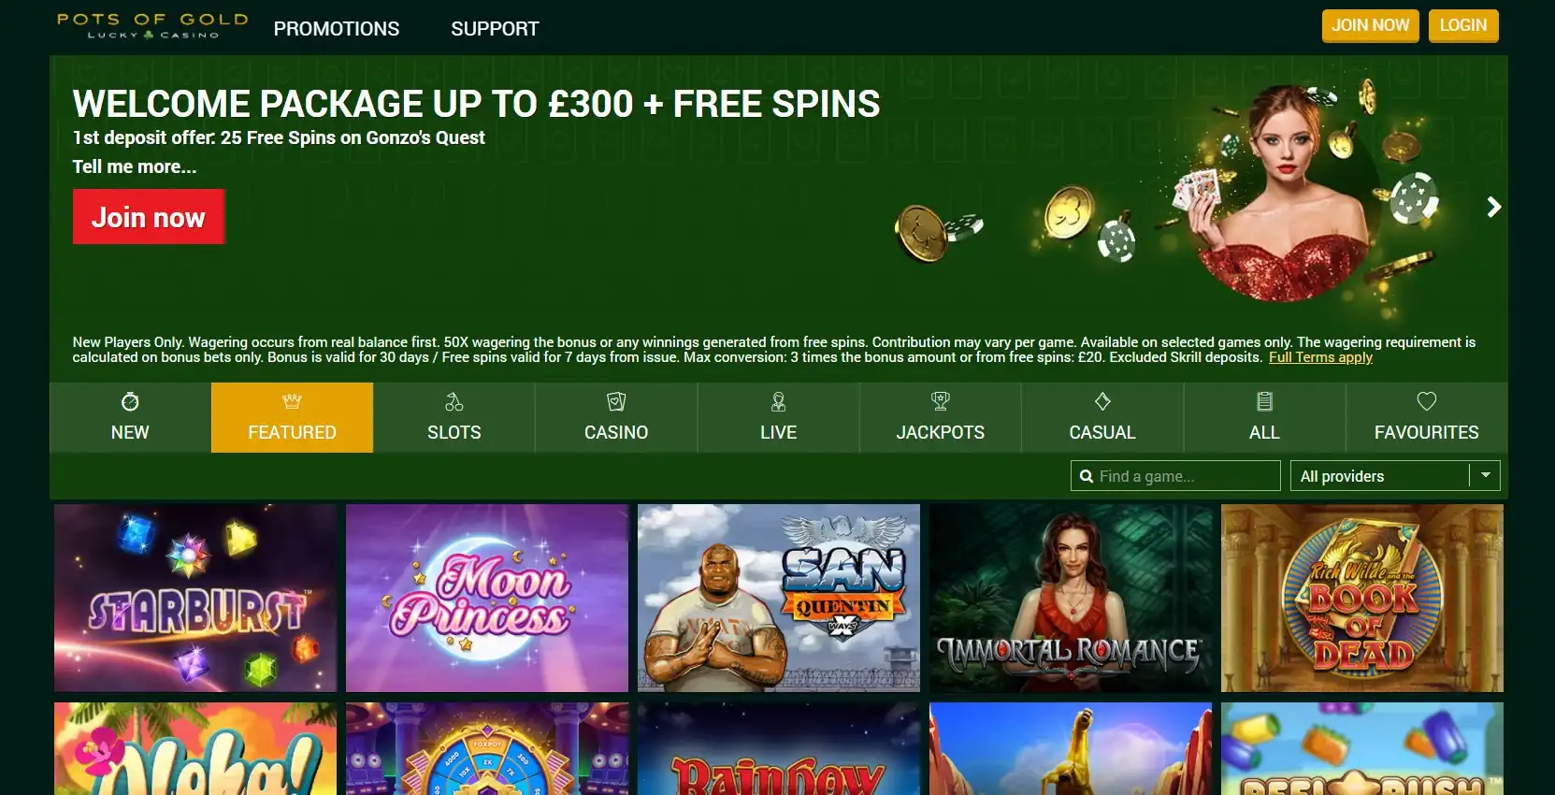The width and height of the screenshot is (1555, 795).
Task: Select the FEATURED crown icon
Action: click(x=292, y=401)
